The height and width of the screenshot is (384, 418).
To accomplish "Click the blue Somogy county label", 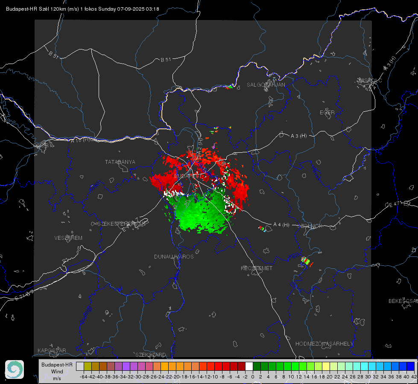I will [85, 315].
